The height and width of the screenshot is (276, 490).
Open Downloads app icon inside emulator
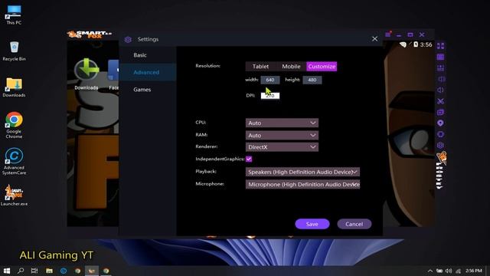(x=87, y=74)
